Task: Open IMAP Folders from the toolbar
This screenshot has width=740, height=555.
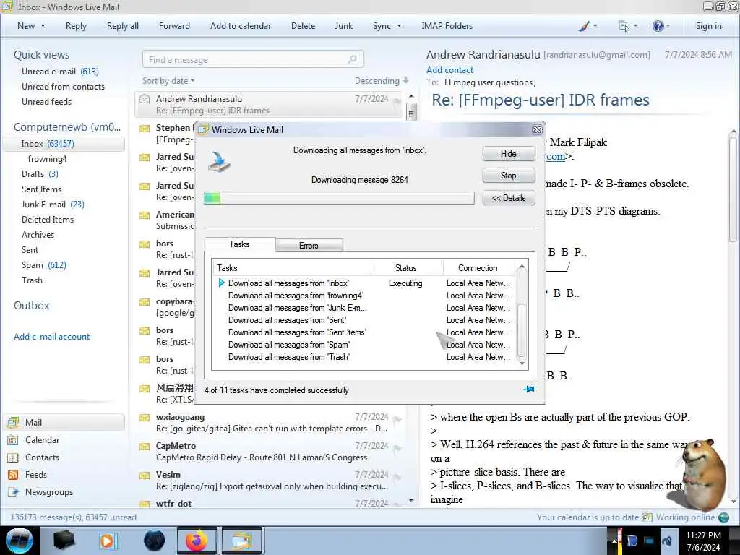Action: 447,26
